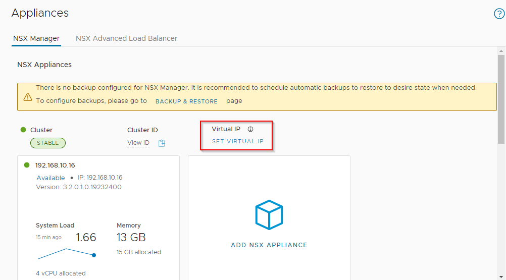This screenshot has width=506, height=280.
Task: Click the '4 vCPU allocated' text
Action: [61, 273]
